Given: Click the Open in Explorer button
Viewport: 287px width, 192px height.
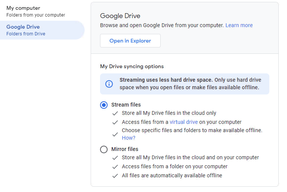Looking at the screenshot, I should tap(130, 41).
